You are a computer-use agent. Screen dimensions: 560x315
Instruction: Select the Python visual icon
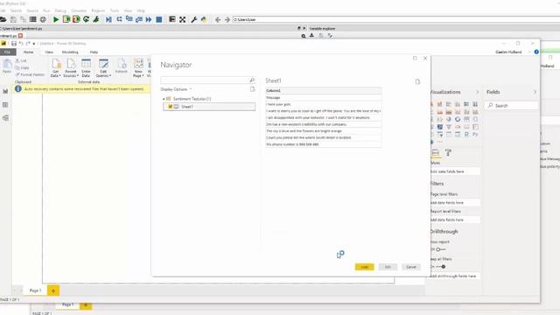(x=475, y=134)
